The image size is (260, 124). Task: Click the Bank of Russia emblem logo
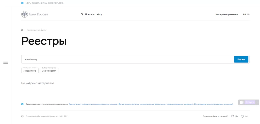pos(25,14)
